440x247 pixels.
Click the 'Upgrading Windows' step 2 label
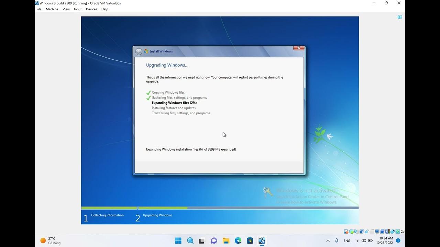click(157, 215)
